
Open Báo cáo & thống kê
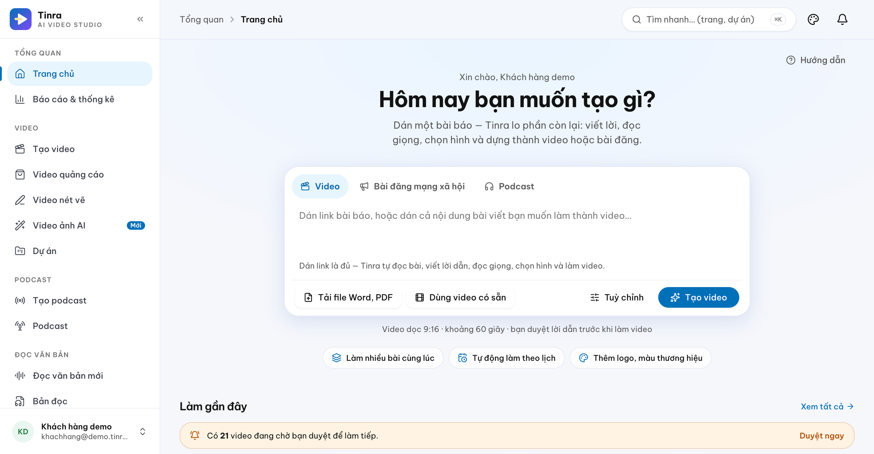[80, 99]
